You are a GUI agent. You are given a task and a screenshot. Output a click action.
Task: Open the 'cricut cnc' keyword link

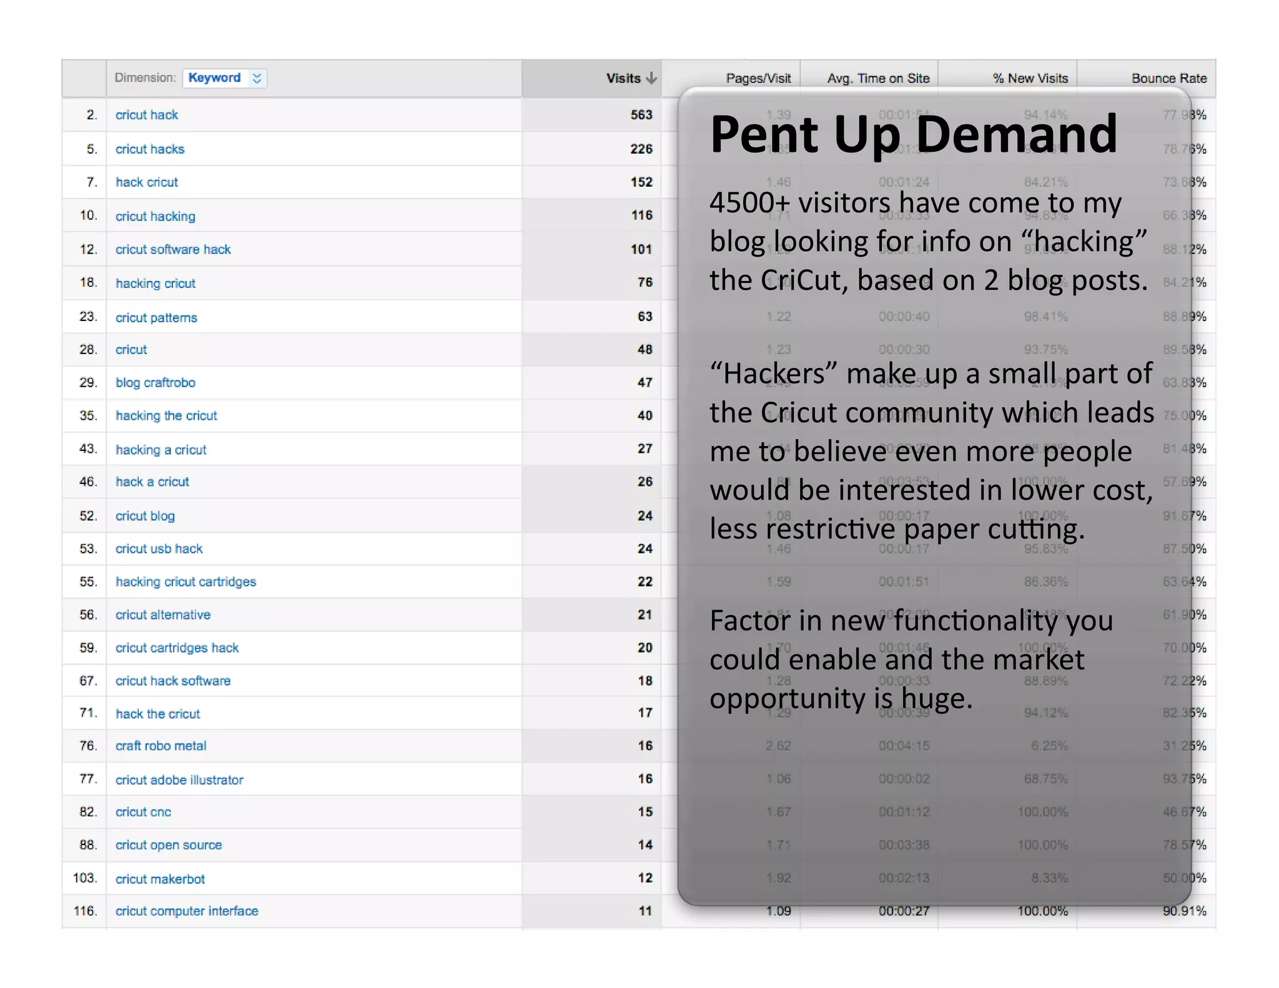tap(143, 812)
